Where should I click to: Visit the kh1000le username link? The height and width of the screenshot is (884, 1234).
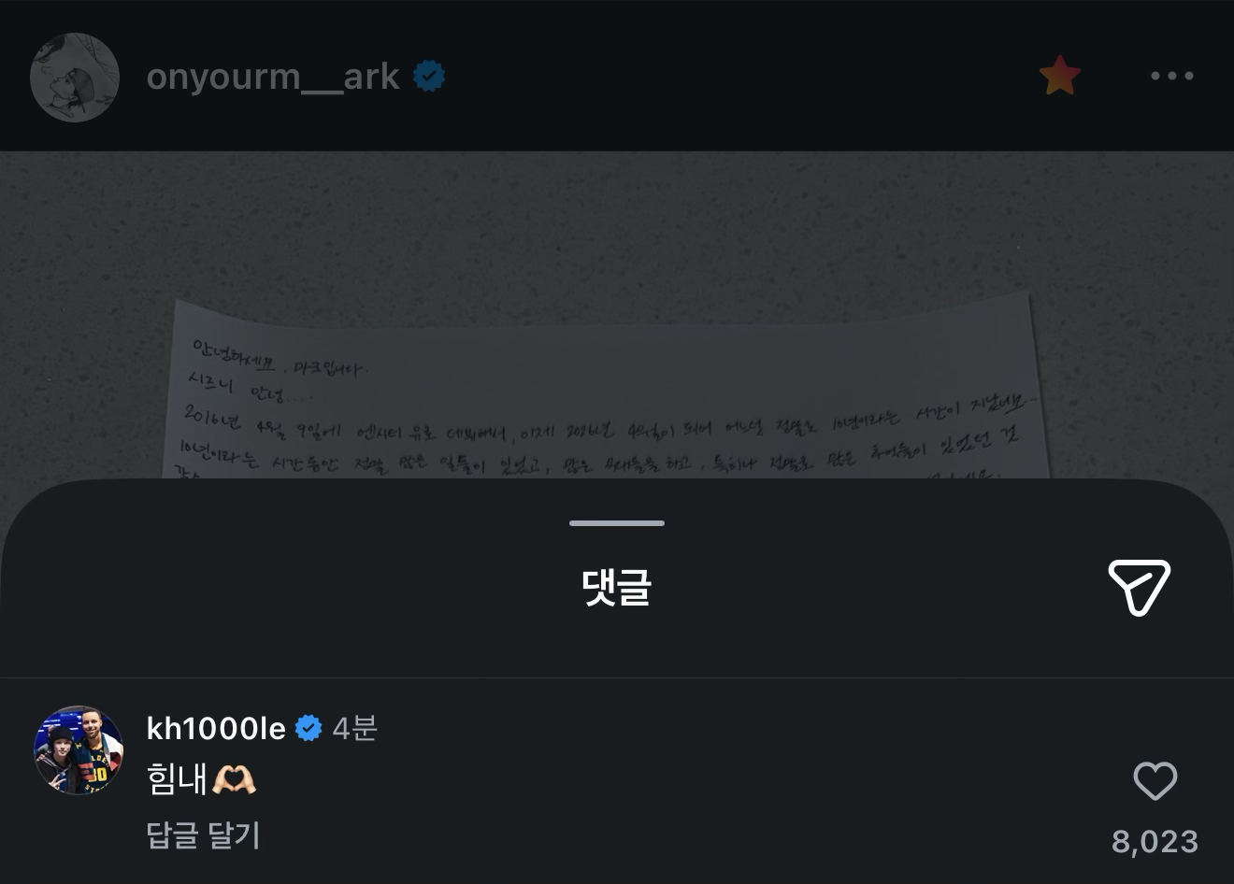tap(216, 728)
